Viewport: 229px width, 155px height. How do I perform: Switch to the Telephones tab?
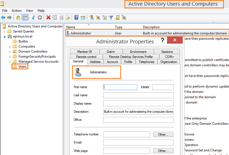[147, 62]
